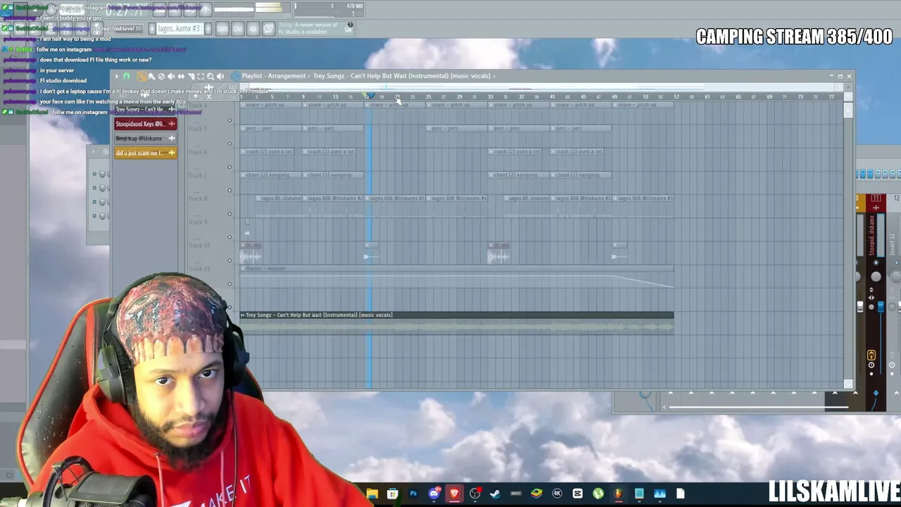
Task: Click the playhead marker on the timeline ruler
Action: [x=371, y=96]
